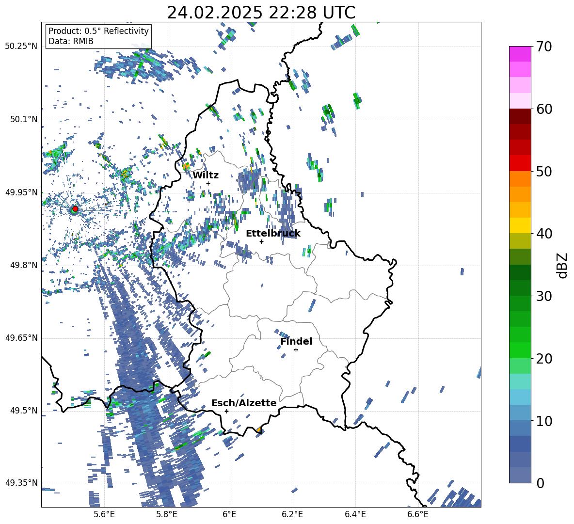574x524 pixels.
Task: Click the 49.8°N latitude label
Action: click(24, 265)
